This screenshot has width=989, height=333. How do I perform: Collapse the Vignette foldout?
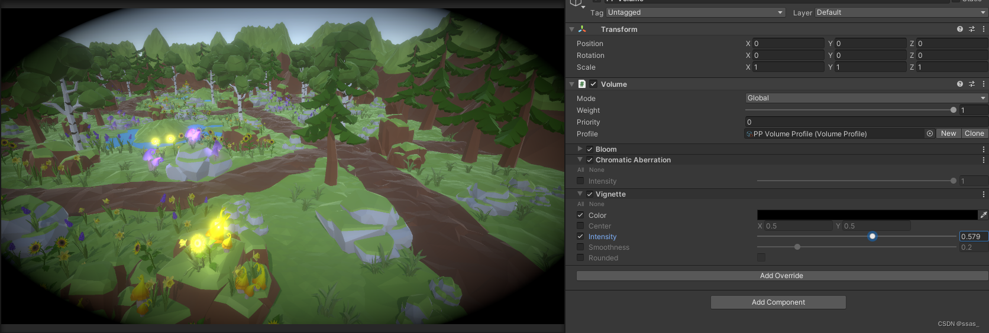click(x=580, y=194)
